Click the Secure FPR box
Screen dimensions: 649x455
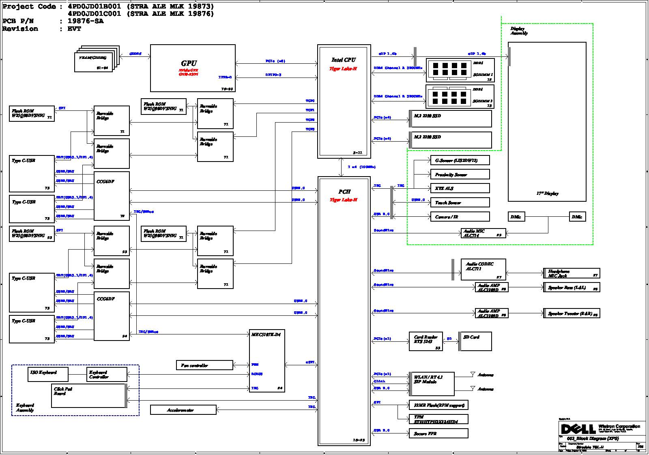[x=438, y=433]
